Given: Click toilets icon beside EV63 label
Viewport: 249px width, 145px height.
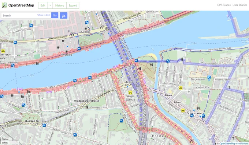Looking at the screenshot, I should pyautogui.click(x=29, y=91).
